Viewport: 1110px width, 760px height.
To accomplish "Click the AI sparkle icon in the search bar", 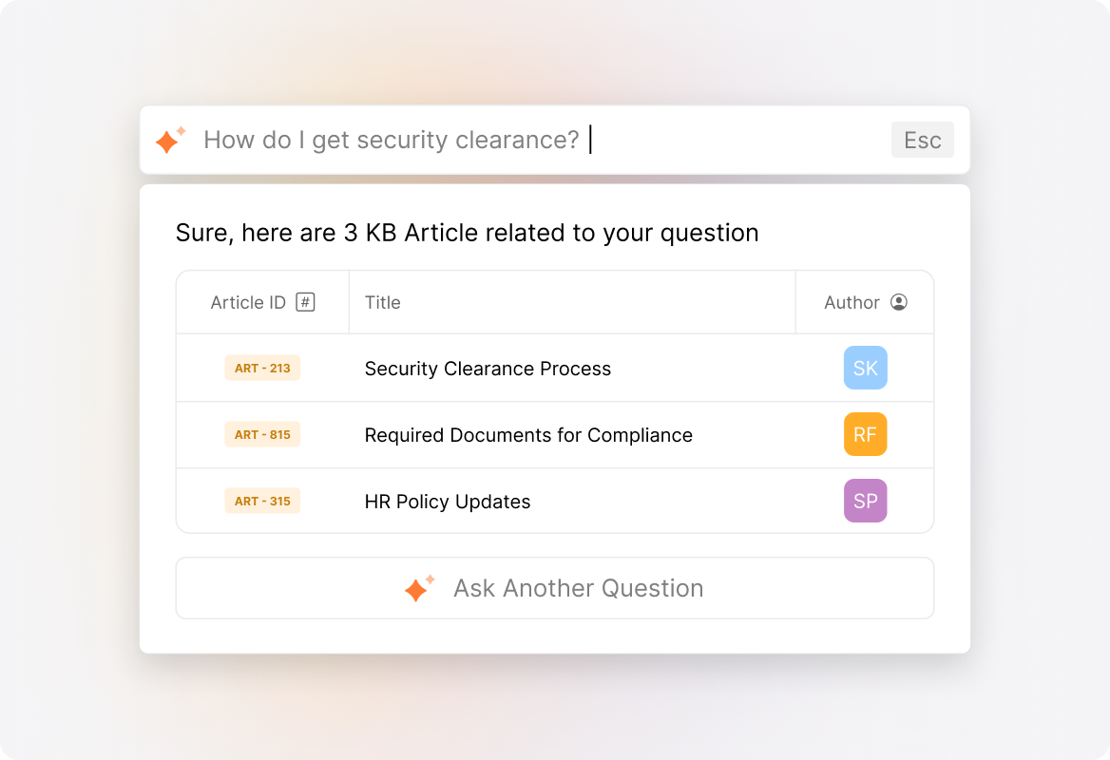I will (x=169, y=140).
